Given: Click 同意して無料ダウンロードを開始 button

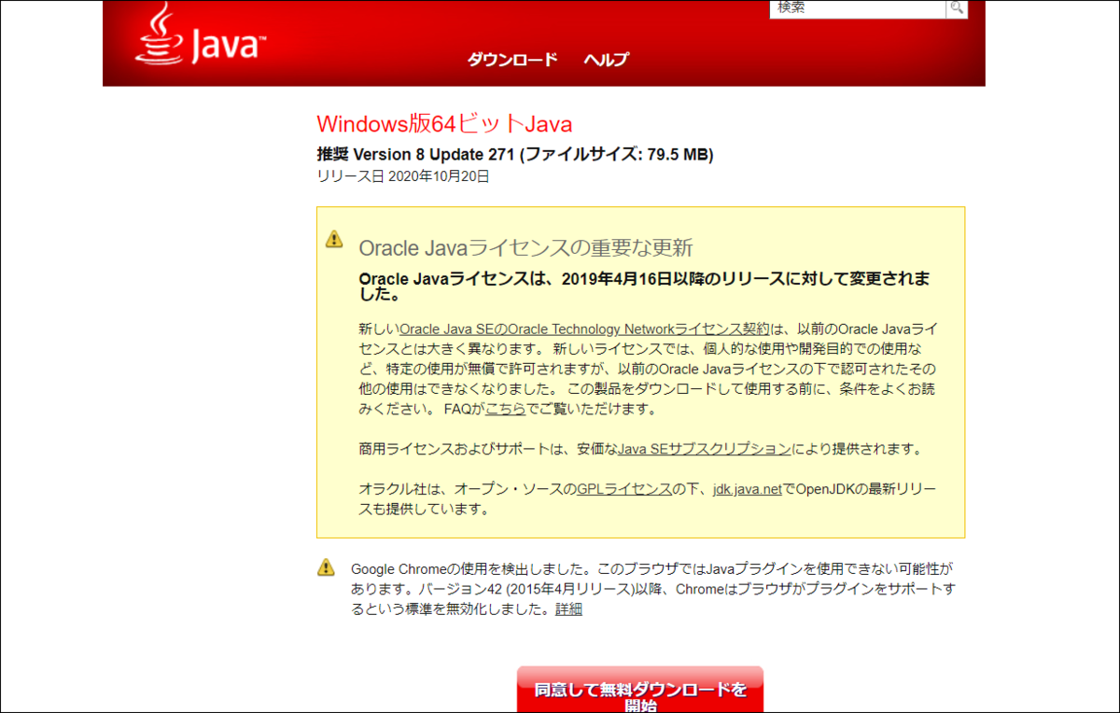Looking at the screenshot, I should click(x=640, y=691).
